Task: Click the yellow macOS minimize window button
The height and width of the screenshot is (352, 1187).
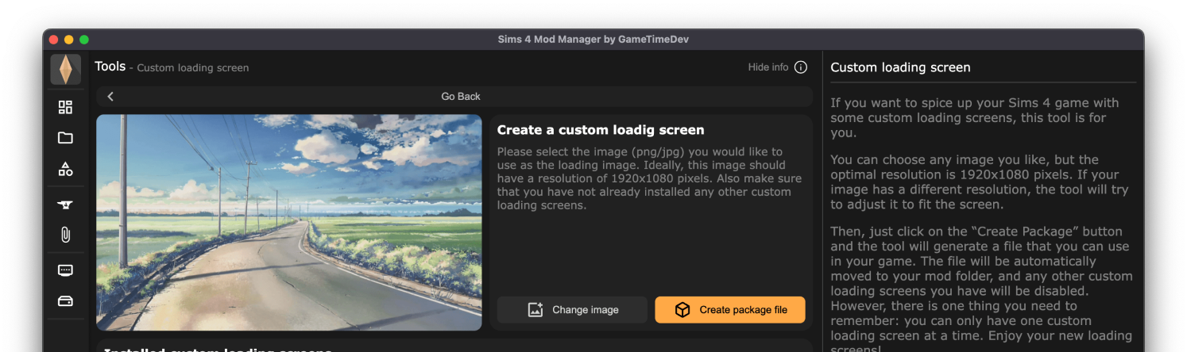Action: (69, 40)
